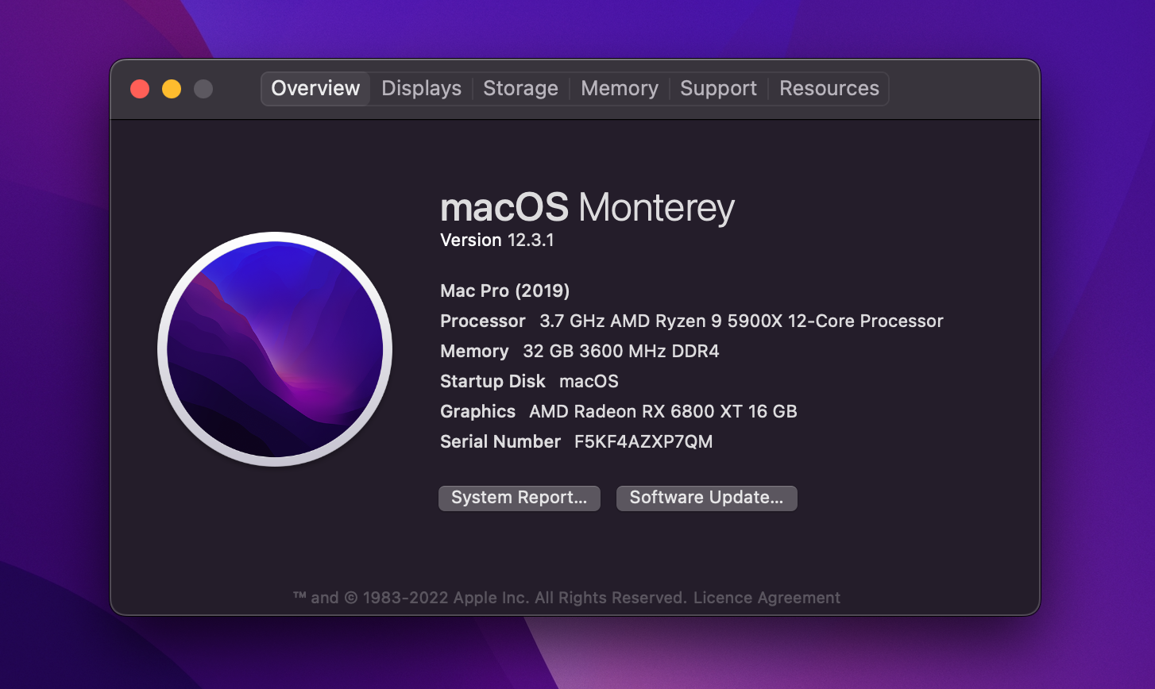1155x689 pixels.
Task: Click the greyed-out zoom window button
Action: tap(203, 89)
